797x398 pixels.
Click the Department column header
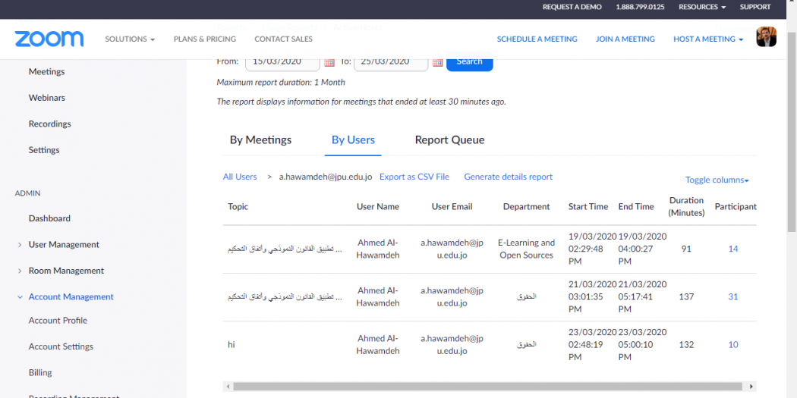(x=527, y=207)
